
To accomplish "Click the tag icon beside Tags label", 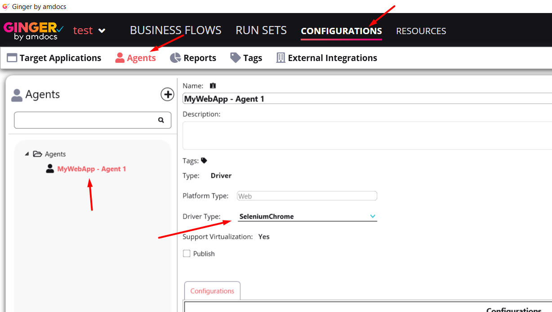I will (x=204, y=160).
